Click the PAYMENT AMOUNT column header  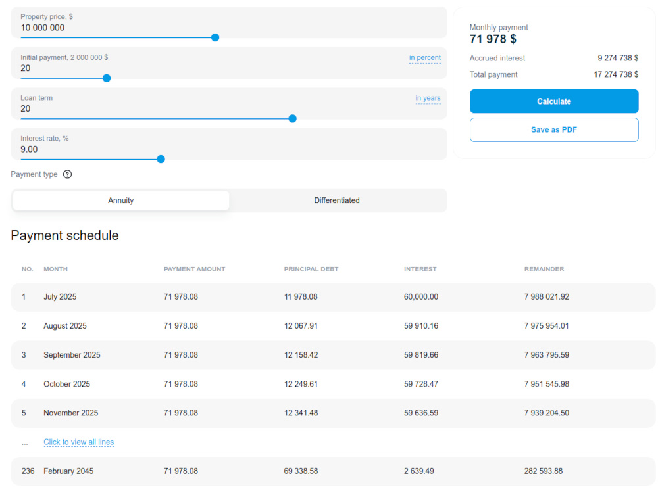tap(194, 269)
